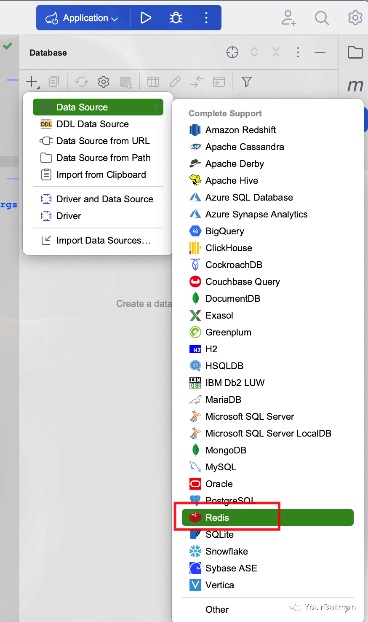Open the query console icon
Screen dimensions: 368x622
219,82
